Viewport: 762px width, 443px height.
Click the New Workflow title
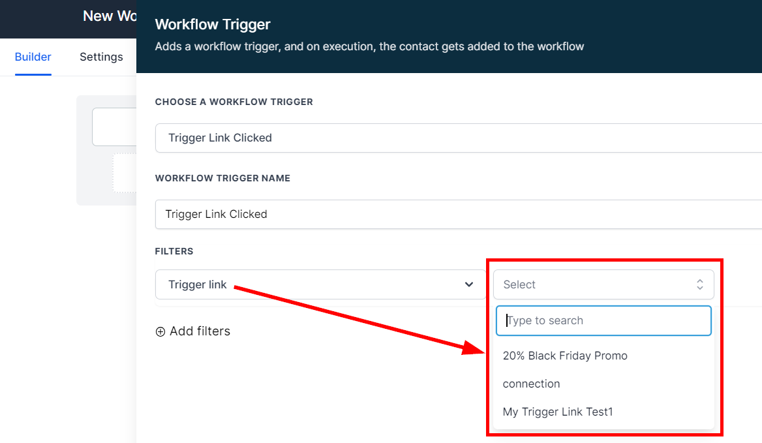tap(109, 16)
